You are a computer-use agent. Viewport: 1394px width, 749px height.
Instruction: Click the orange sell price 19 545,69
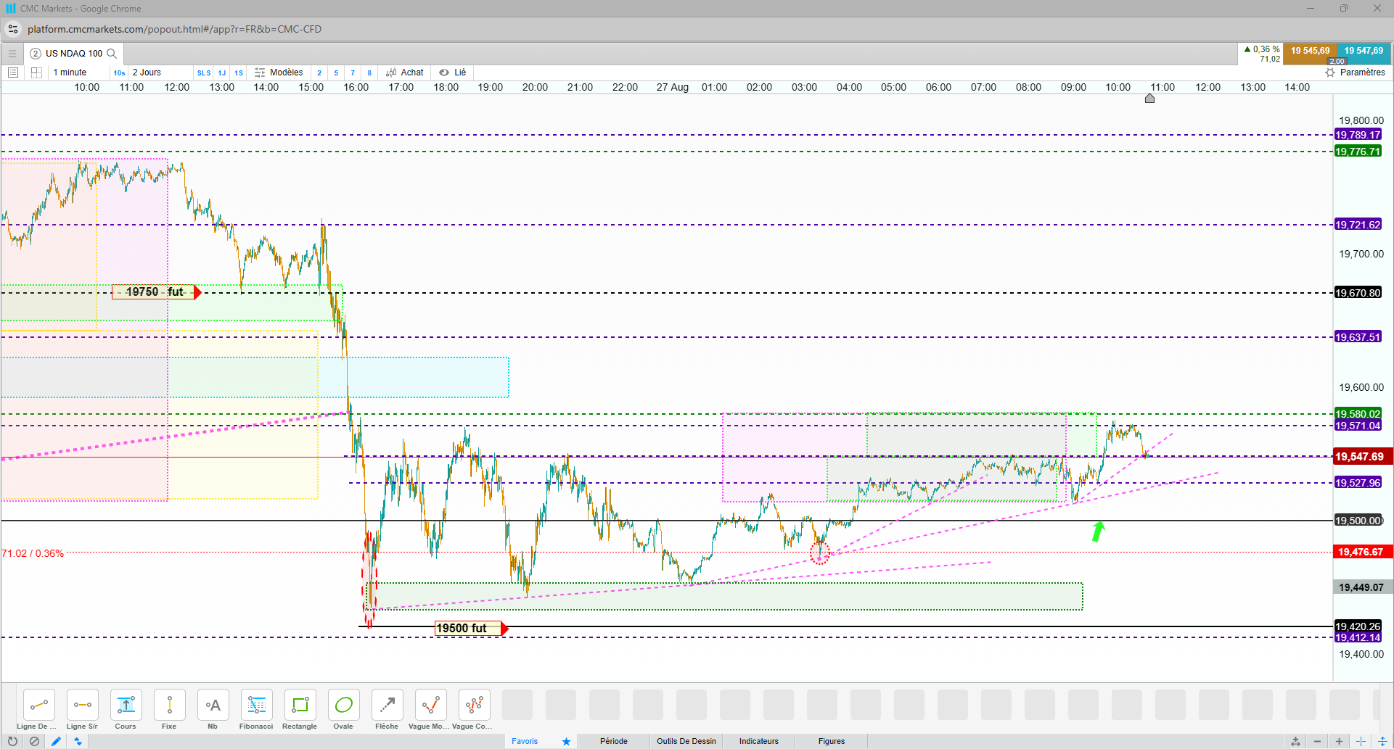point(1310,53)
